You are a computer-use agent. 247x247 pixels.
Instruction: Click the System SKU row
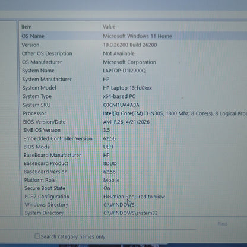tap(134, 105)
